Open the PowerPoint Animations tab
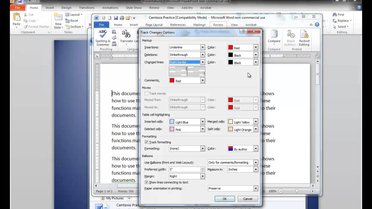Screen dimensions: 372x209 (x=110, y=8)
